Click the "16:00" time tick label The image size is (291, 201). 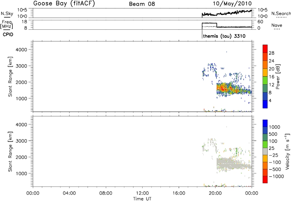tap(179, 193)
